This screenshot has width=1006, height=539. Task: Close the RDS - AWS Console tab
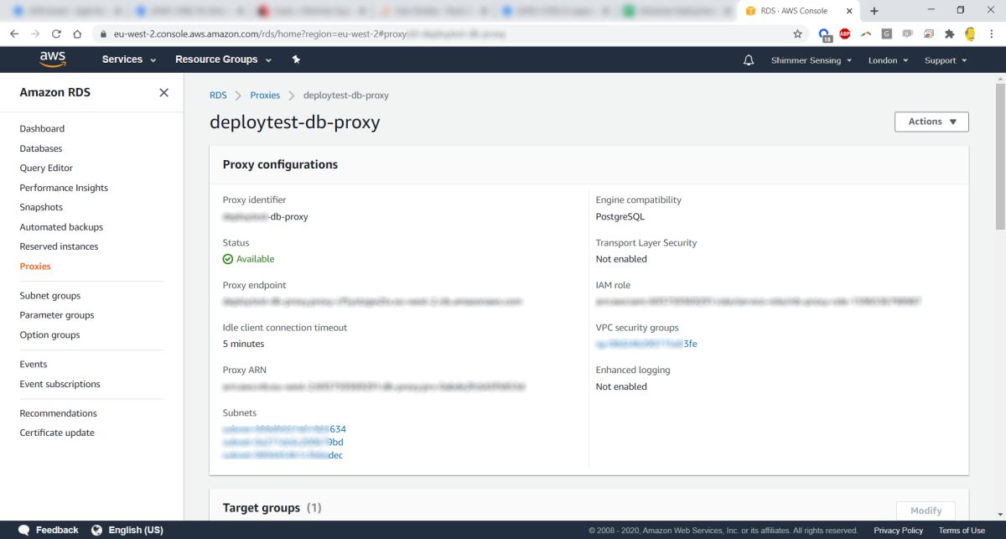(850, 11)
